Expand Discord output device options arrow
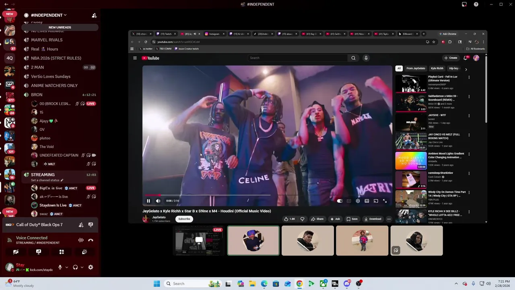Viewport: 515px width, 290px height. [82, 267]
